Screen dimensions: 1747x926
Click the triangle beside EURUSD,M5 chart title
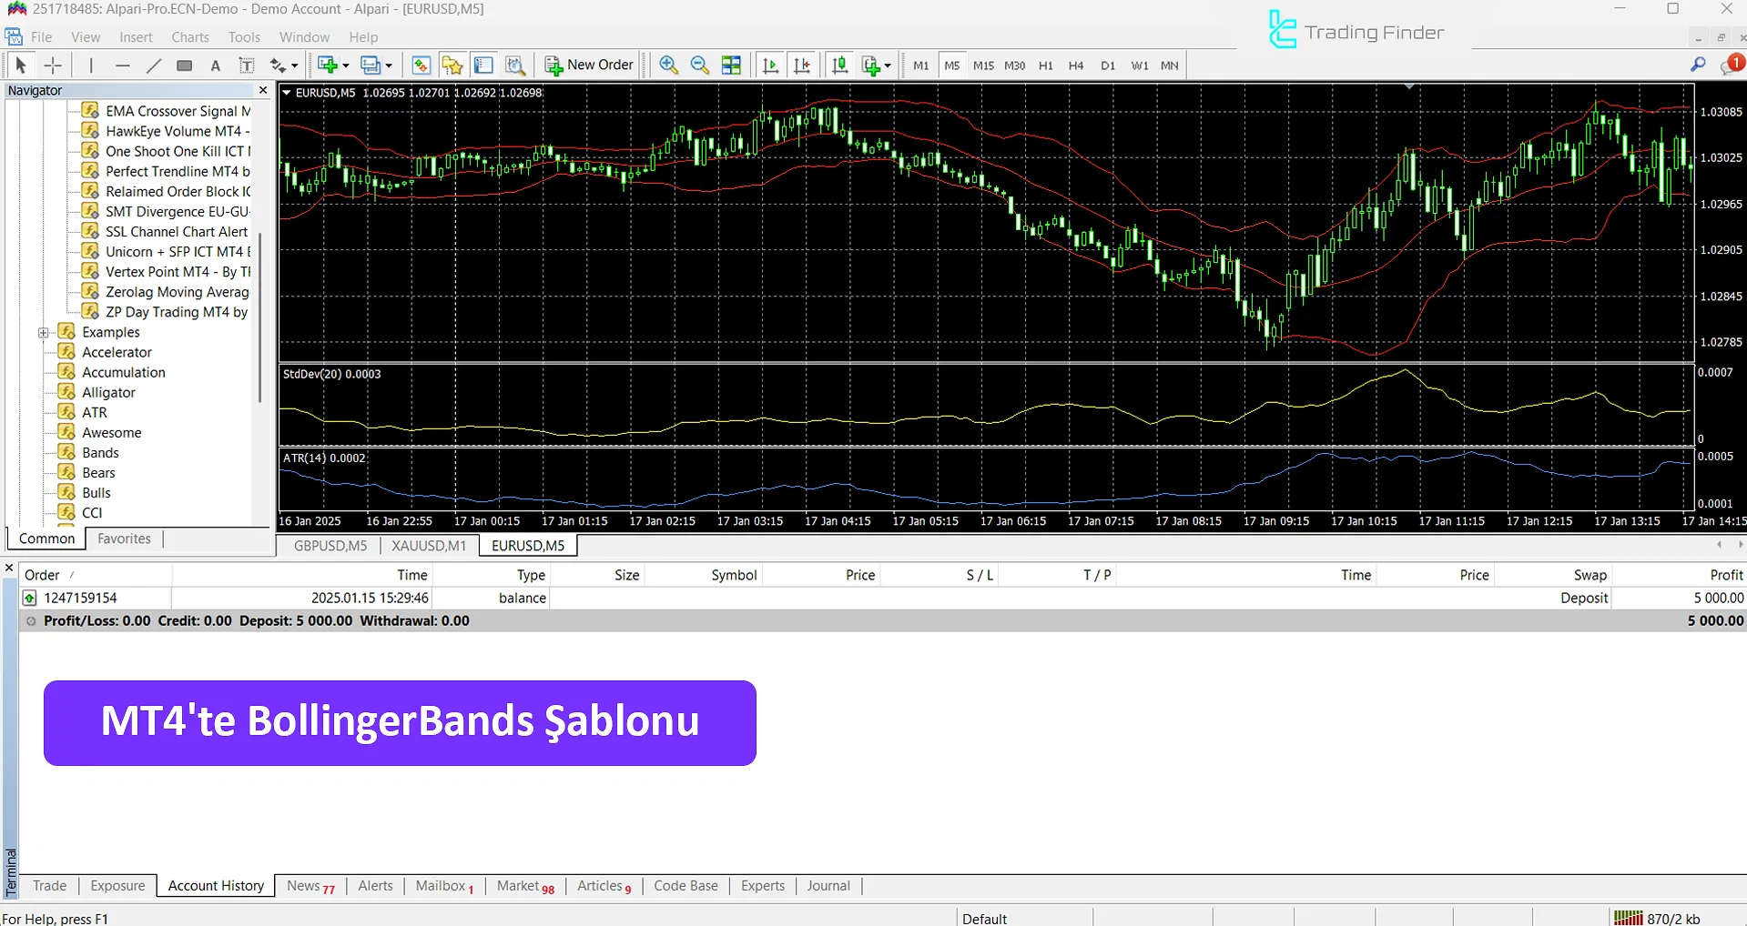pyautogui.click(x=287, y=93)
